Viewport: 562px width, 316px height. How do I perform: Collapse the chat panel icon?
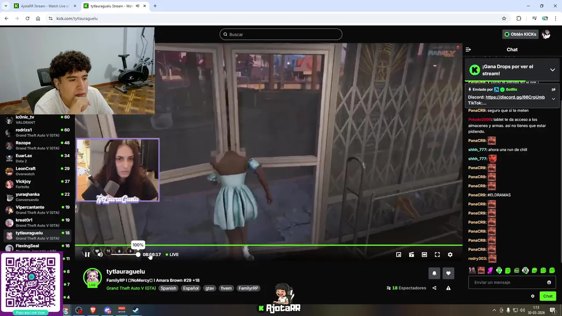[x=468, y=50]
